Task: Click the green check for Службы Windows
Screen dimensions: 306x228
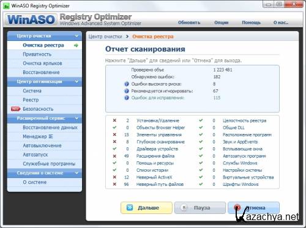Action: coord(201,163)
